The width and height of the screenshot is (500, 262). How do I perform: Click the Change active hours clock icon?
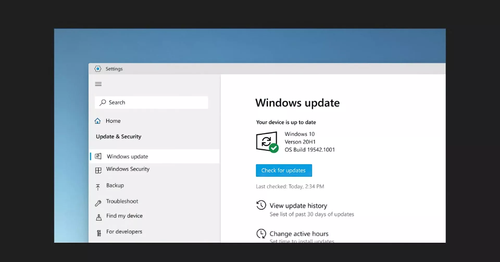click(x=261, y=233)
